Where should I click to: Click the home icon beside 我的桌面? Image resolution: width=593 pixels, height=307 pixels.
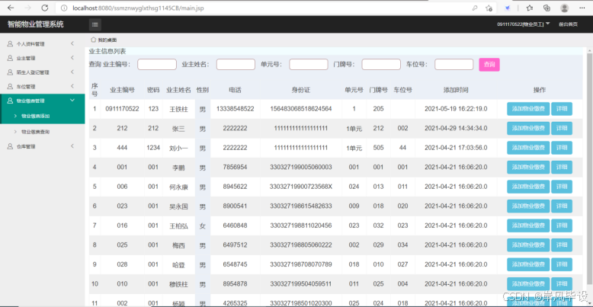pyautogui.click(x=93, y=40)
